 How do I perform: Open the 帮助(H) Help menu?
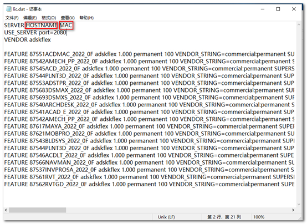click(86, 18)
